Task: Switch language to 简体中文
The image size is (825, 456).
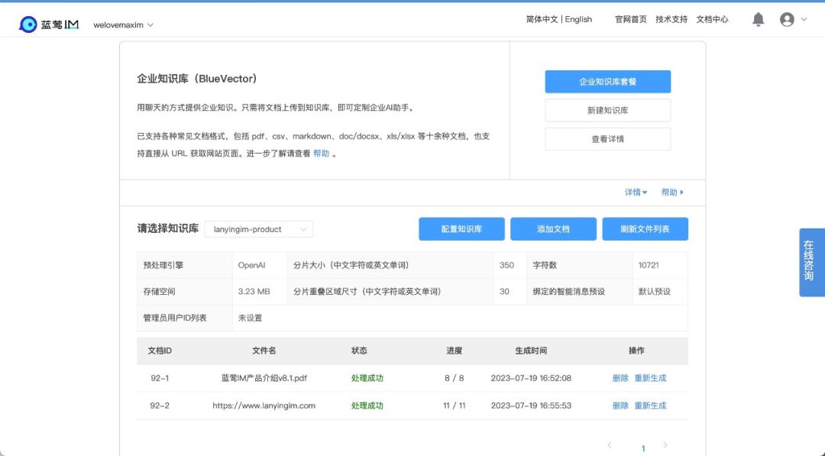Action: point(542,19)
